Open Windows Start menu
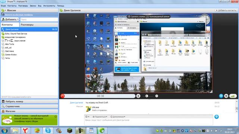The width and height of the screenshot is (239, 134). [x=4, y=131]
